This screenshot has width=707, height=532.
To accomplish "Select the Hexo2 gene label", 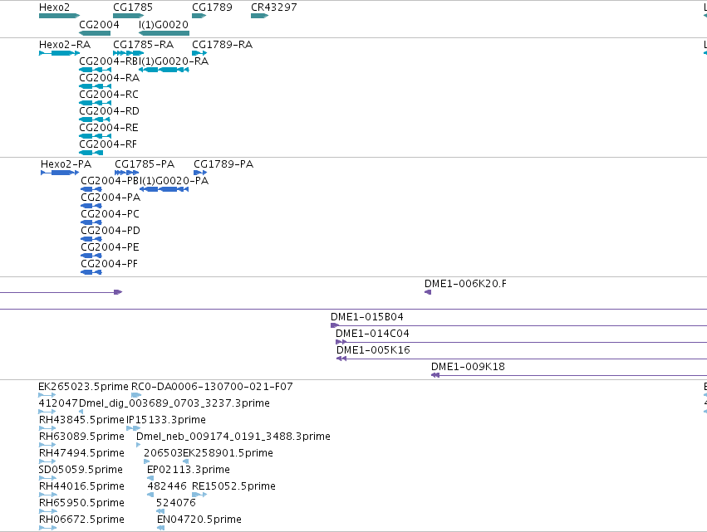I will tap(54, 7).
